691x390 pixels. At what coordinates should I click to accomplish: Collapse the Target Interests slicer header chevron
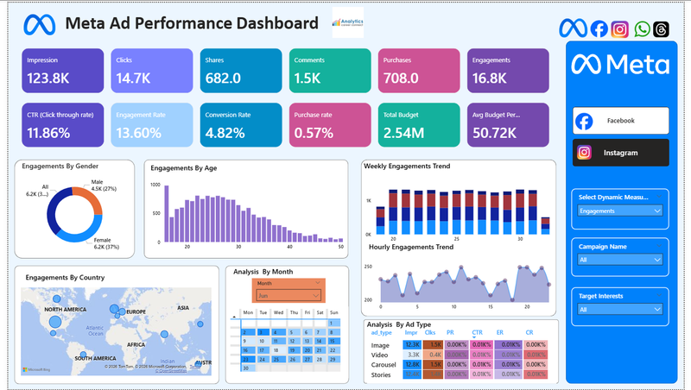point(659,295)
